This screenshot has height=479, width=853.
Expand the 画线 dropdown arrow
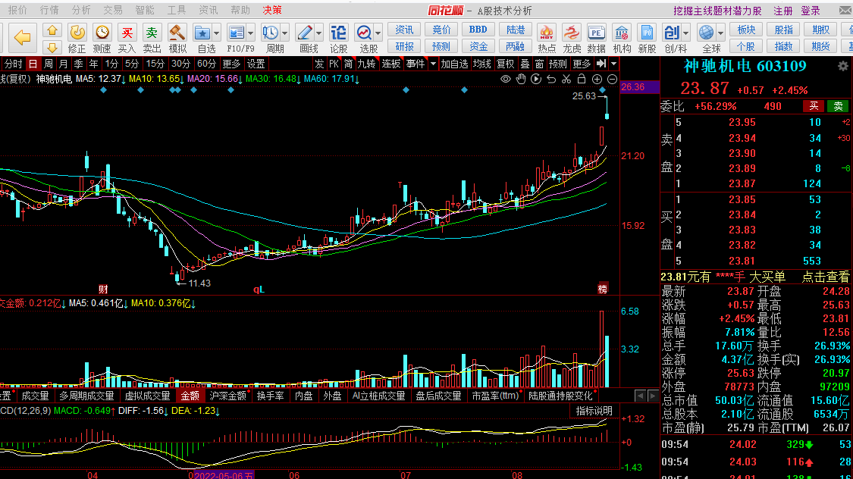click(318, 33)
